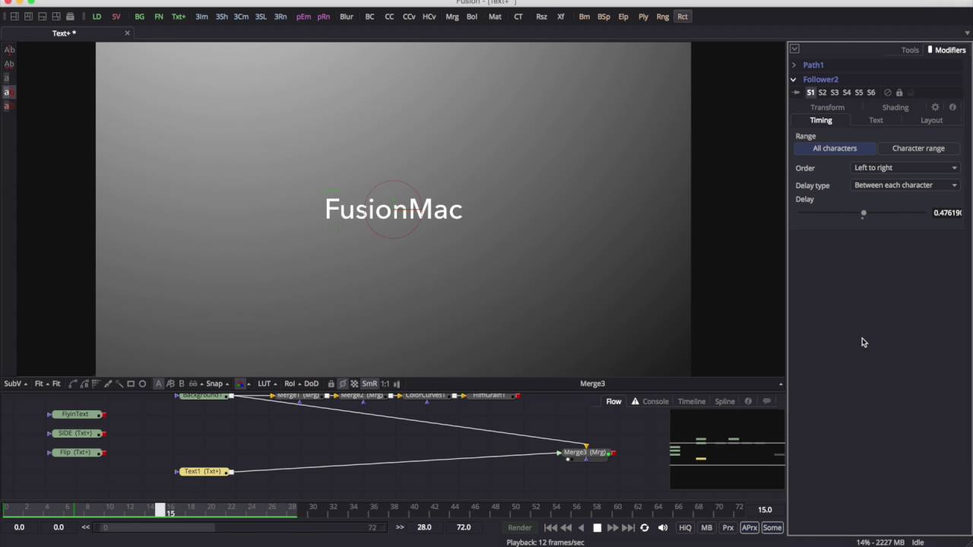Toggle MB motion blur button
Viewport: 973px width, 547px height.
(x=707, y=528)
